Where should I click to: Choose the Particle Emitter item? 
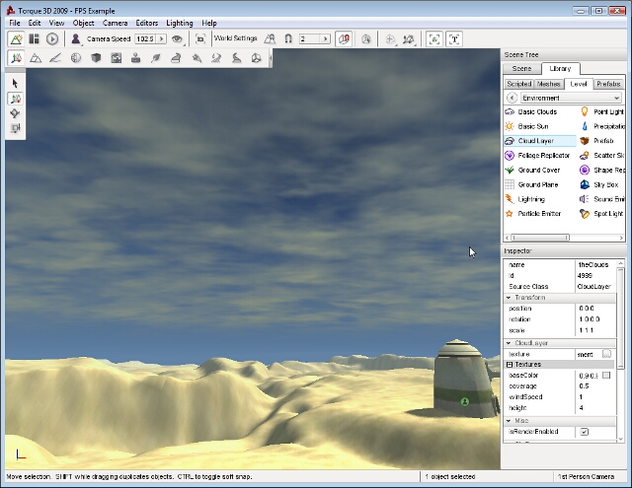click(538, 213)
